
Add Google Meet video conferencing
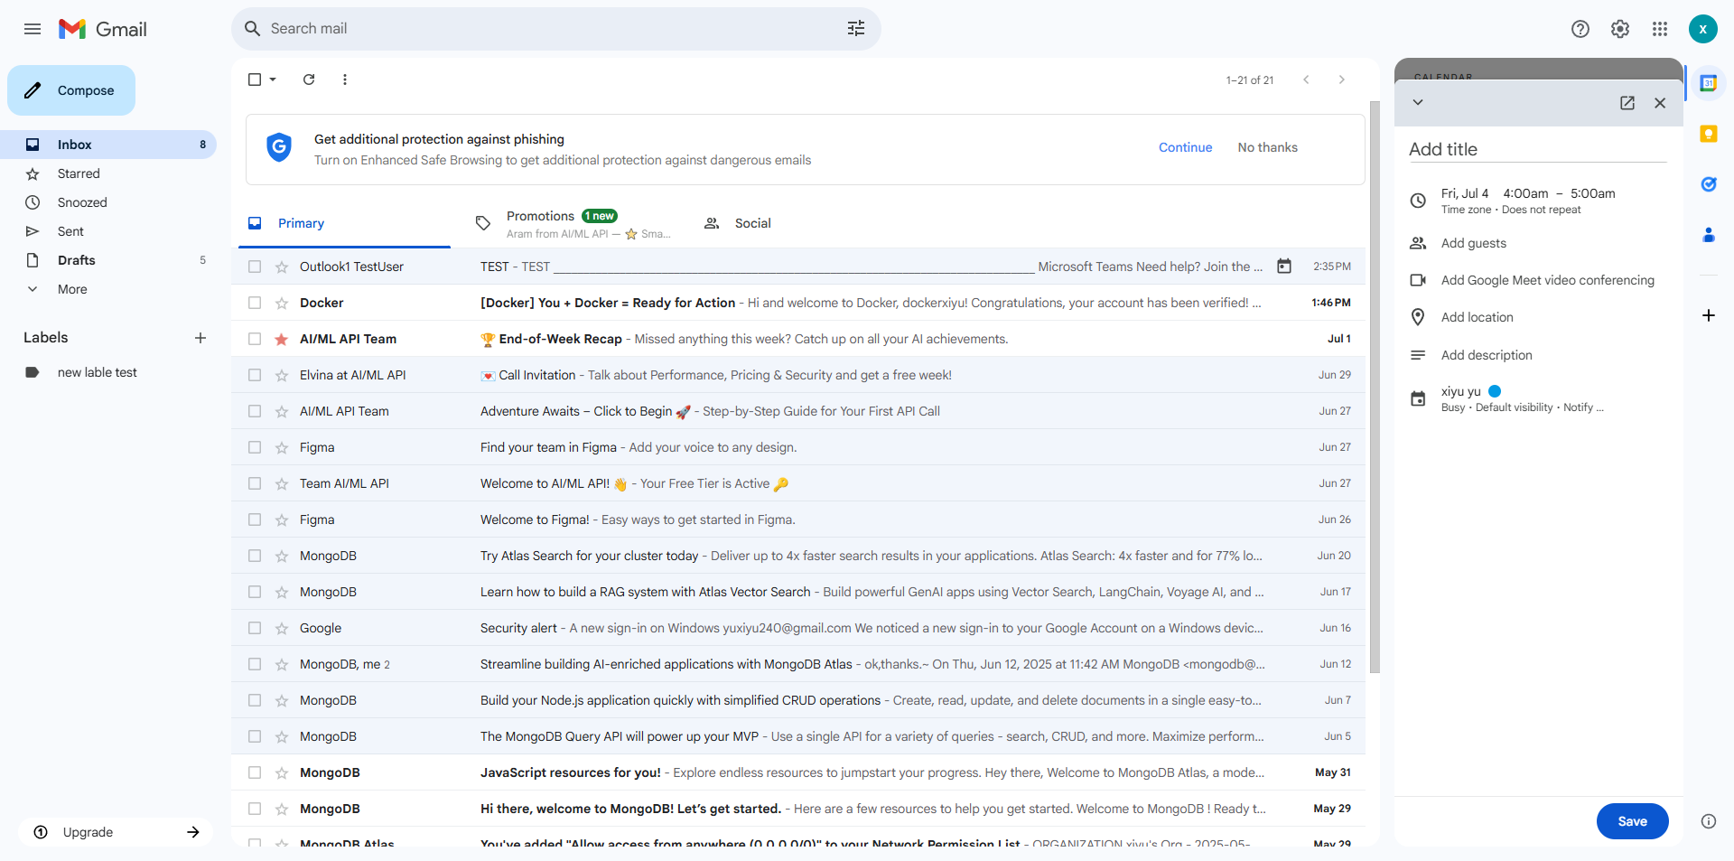coord(1547,280)
